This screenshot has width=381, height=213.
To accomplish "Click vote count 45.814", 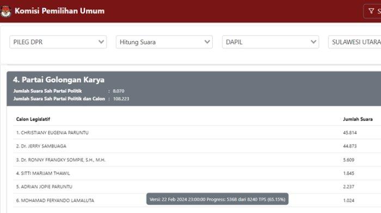I will [350, 133].
